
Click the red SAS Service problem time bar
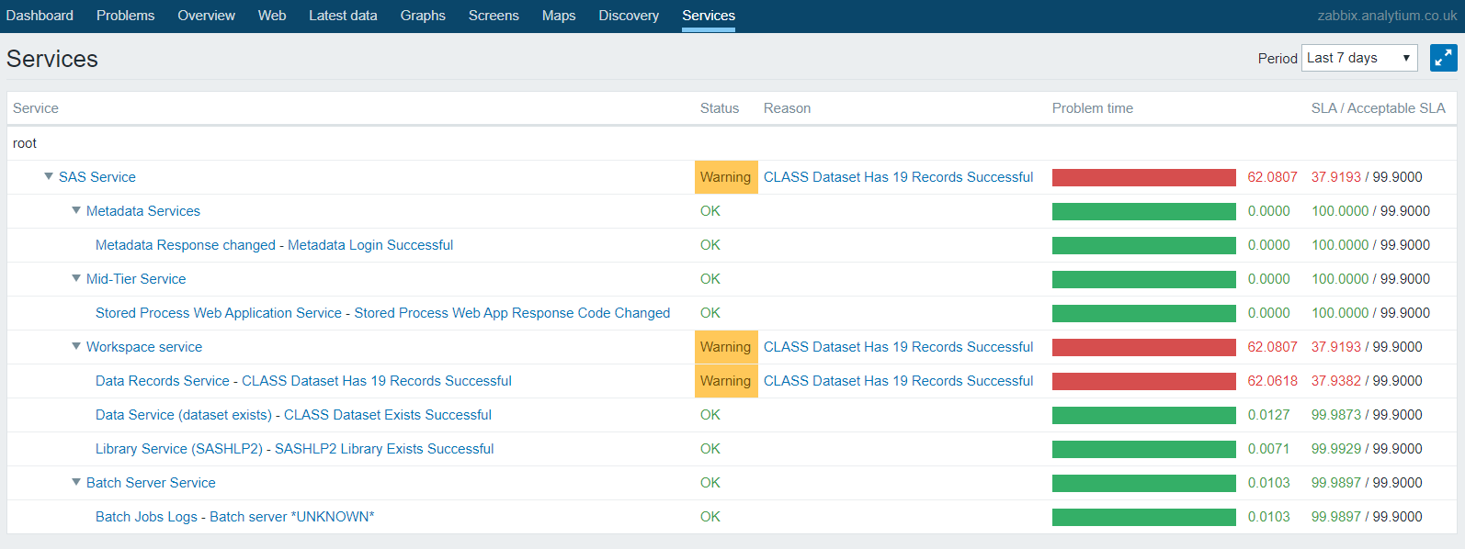pyautogui.click(x=1143, y=177)
